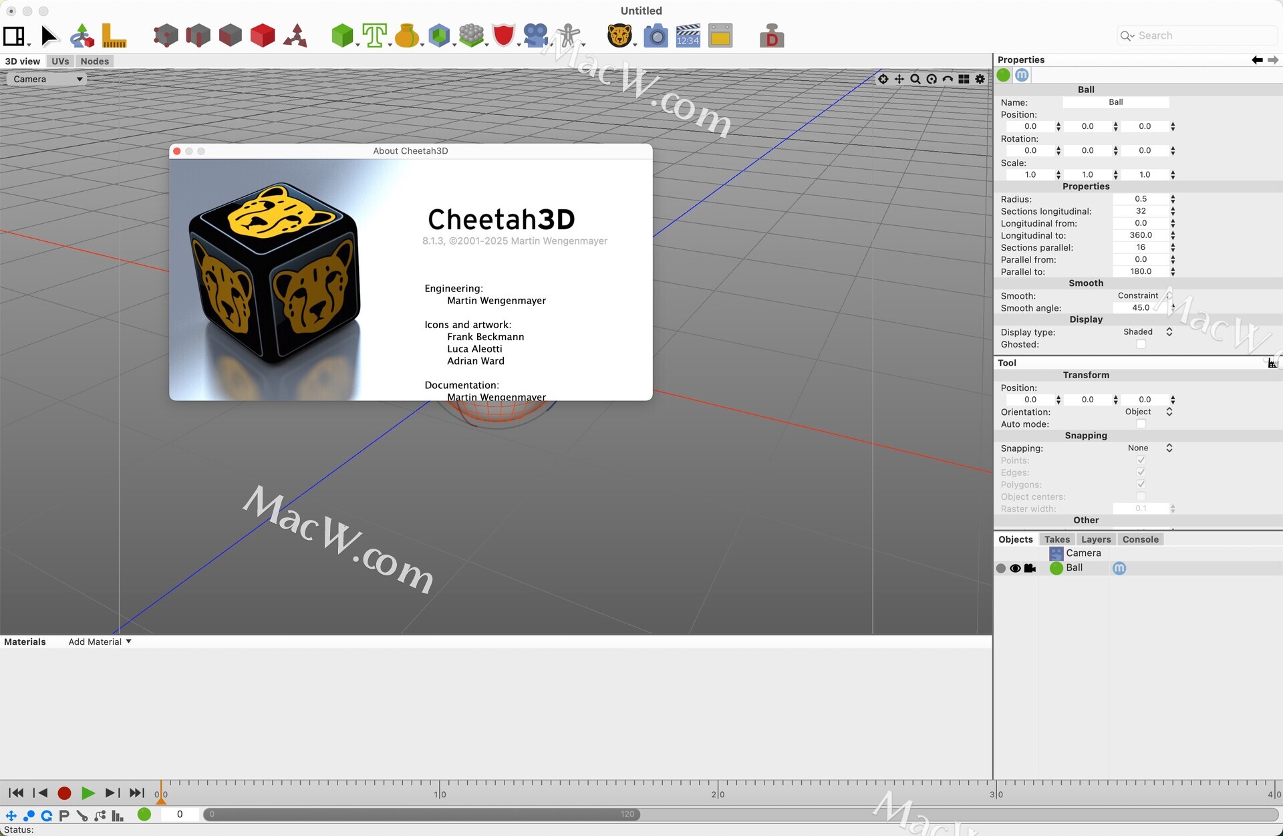Click the viewport settings gear icon
Image resolution: width=1283 pixels, height=836 pixels.
(980, 79)
